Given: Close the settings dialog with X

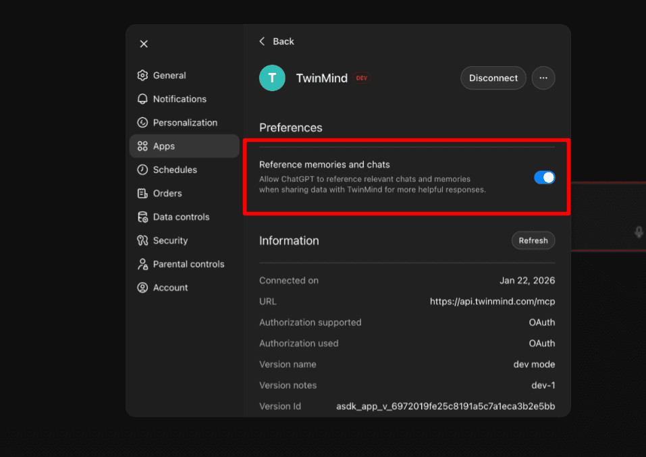Looking at the screenshot, I should click(x=143, y=43).
